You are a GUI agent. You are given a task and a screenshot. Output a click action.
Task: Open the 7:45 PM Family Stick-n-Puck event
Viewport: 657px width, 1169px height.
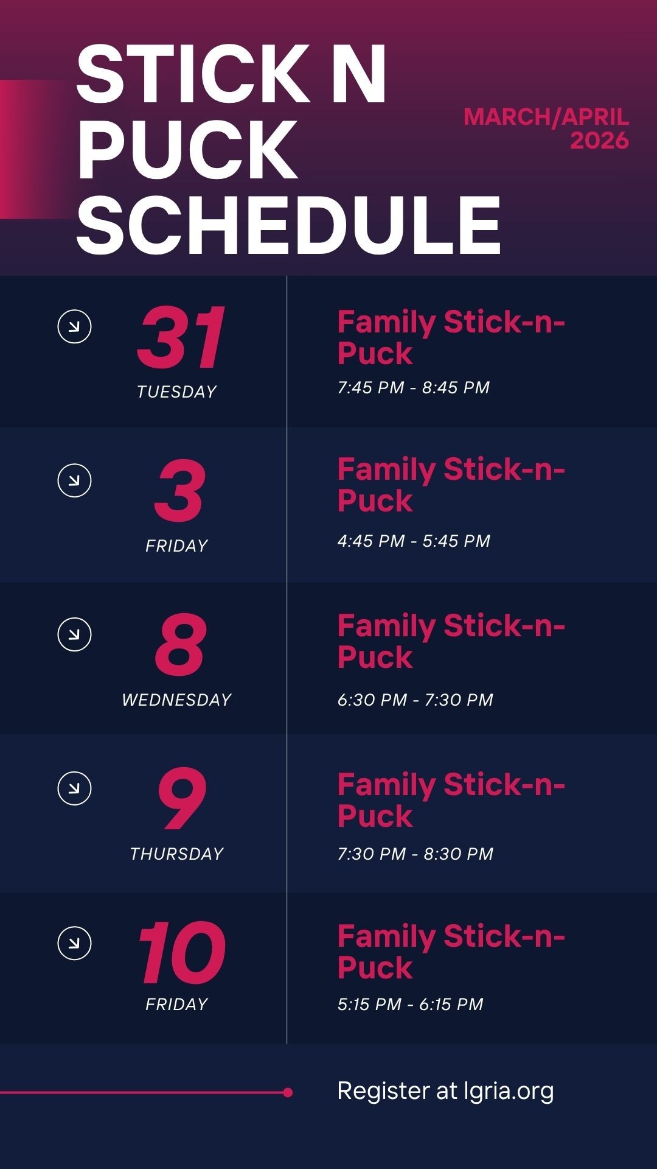[x=451, y=337]
